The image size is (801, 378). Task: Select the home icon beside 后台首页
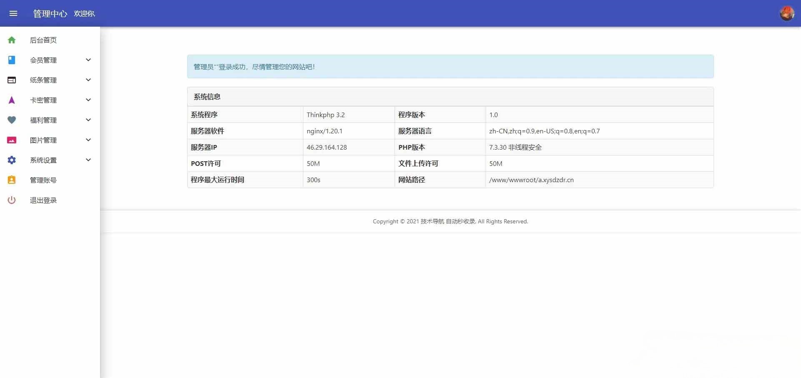click(11, 40)
